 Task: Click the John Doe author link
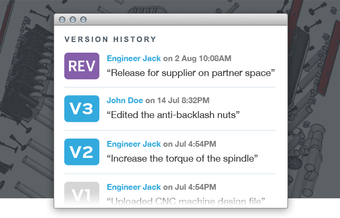click(125, 100)
